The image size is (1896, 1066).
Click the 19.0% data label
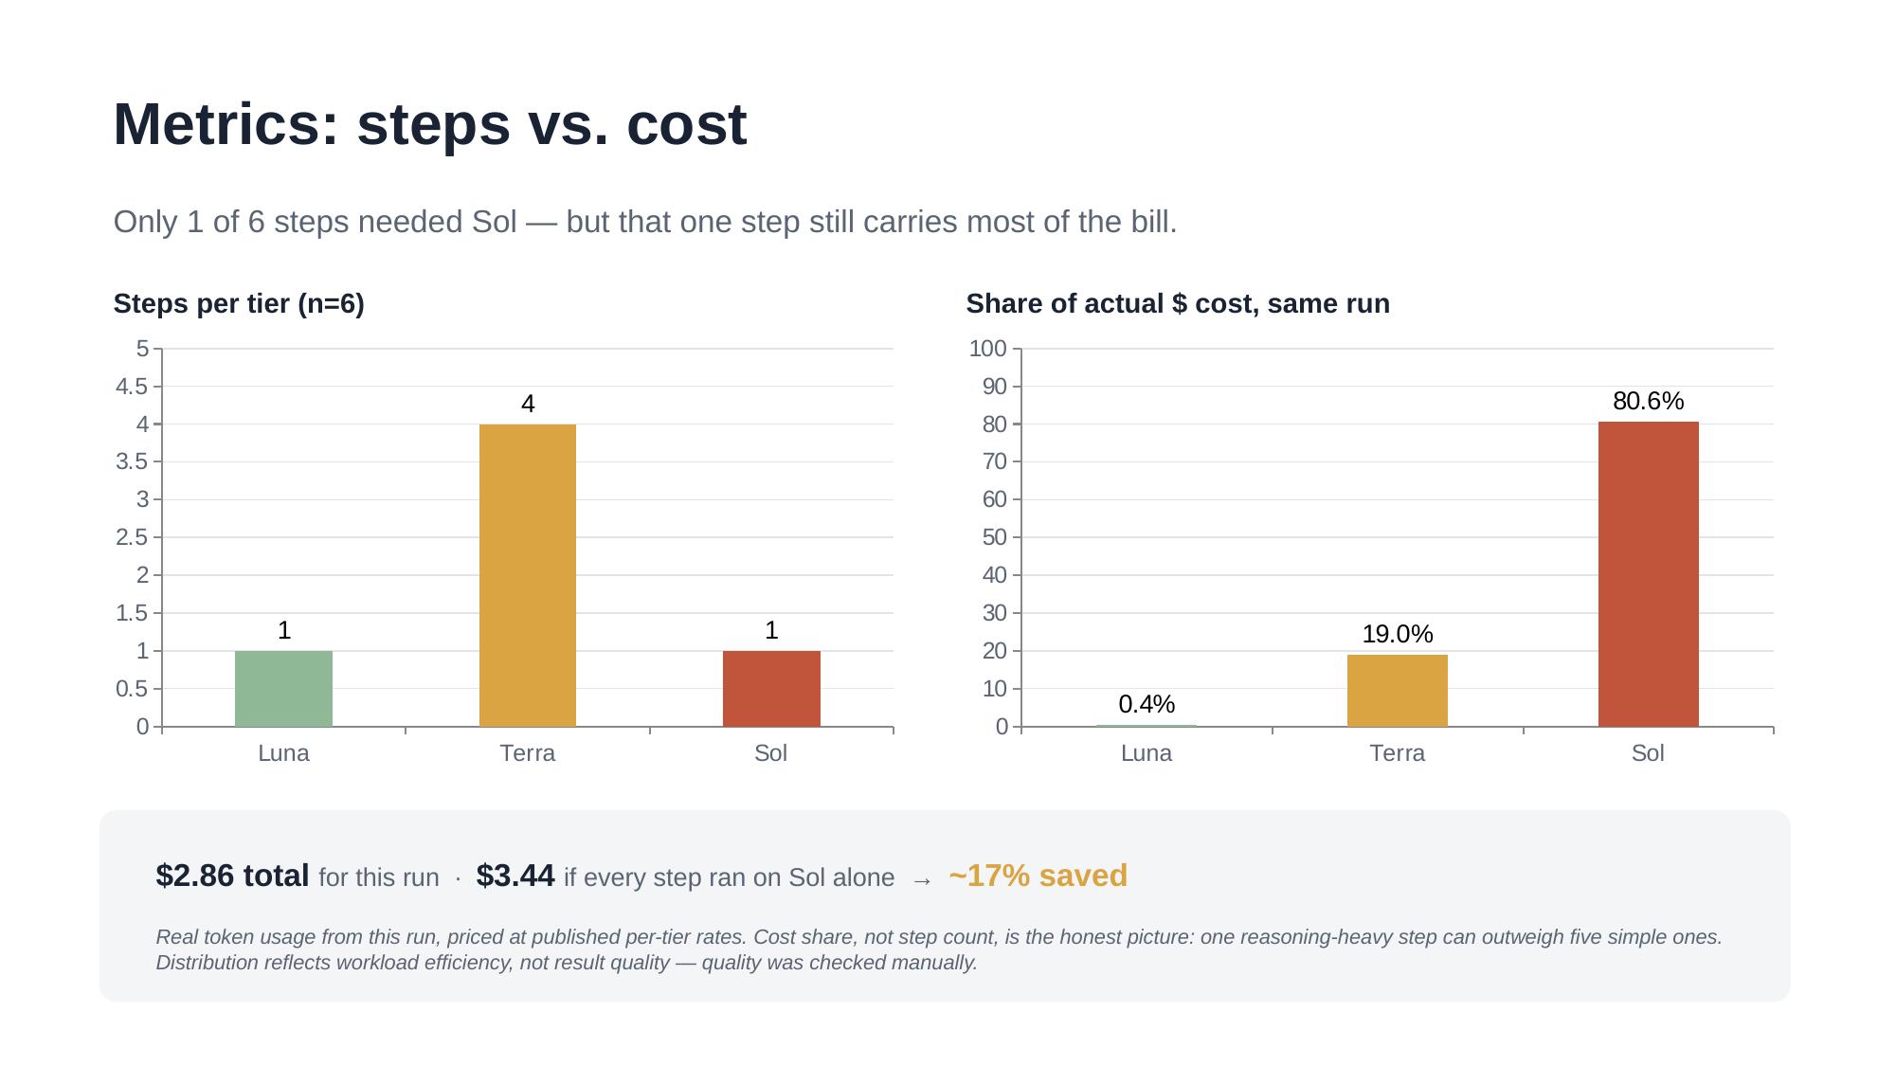click(x=1397, y=634)
